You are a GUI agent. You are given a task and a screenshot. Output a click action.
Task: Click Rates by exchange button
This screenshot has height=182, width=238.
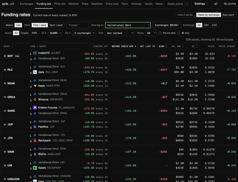coord(209,15)
